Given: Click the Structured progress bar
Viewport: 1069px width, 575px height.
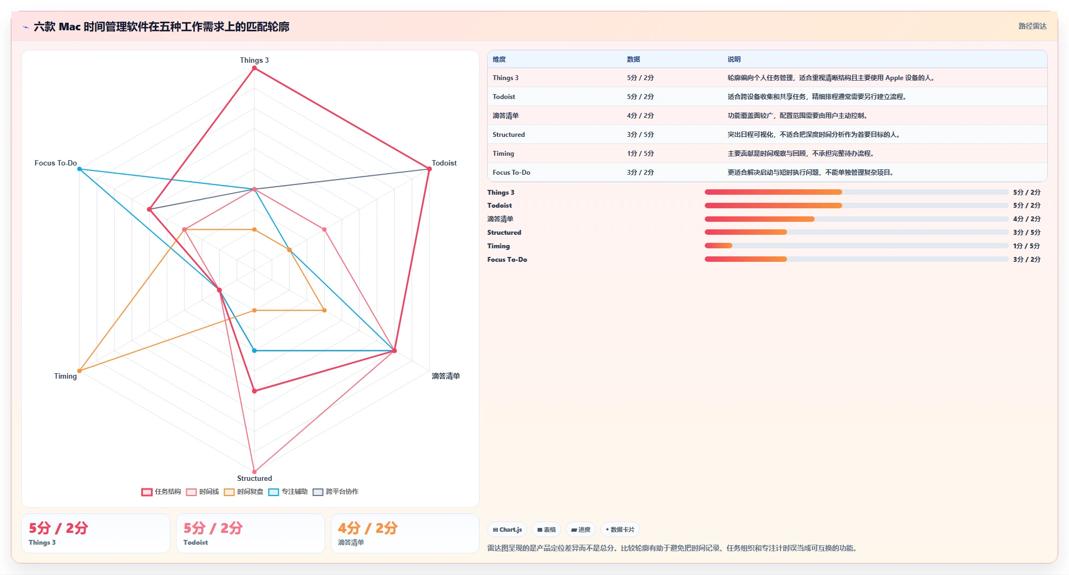Looking at the screenshot, I should (856, 232).
